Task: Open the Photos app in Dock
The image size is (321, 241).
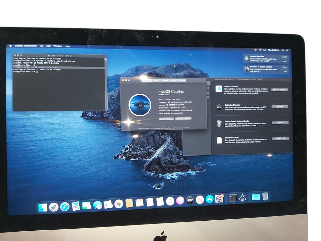Action: point(119,204)
